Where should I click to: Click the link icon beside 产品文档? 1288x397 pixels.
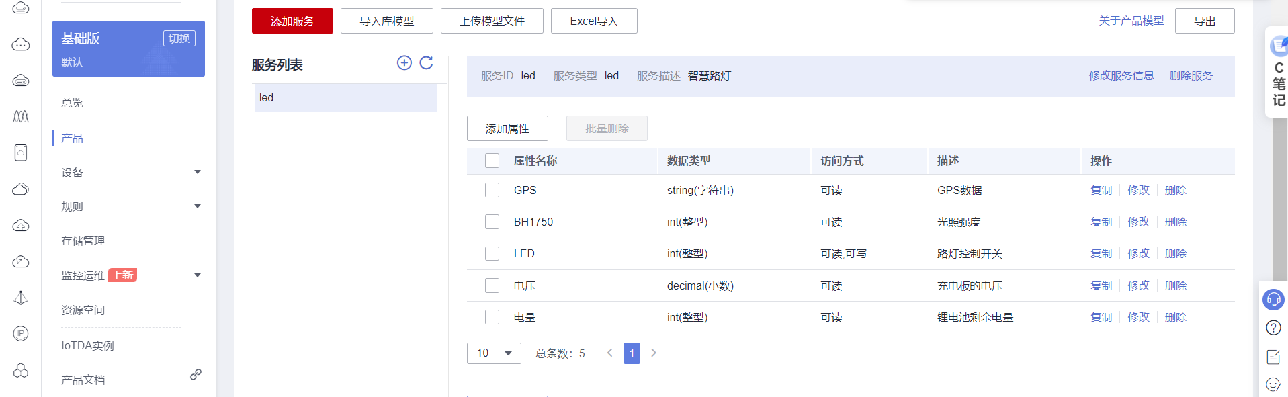click(196, 375)
